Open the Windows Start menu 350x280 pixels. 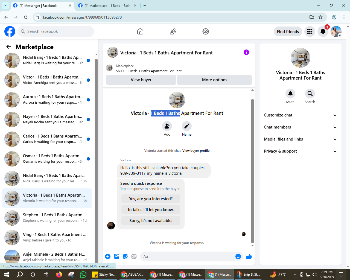pos(7,275)
